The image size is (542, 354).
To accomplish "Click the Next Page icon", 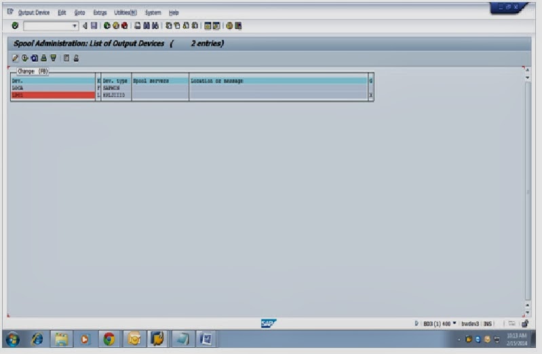I will (x=186, y=26).
